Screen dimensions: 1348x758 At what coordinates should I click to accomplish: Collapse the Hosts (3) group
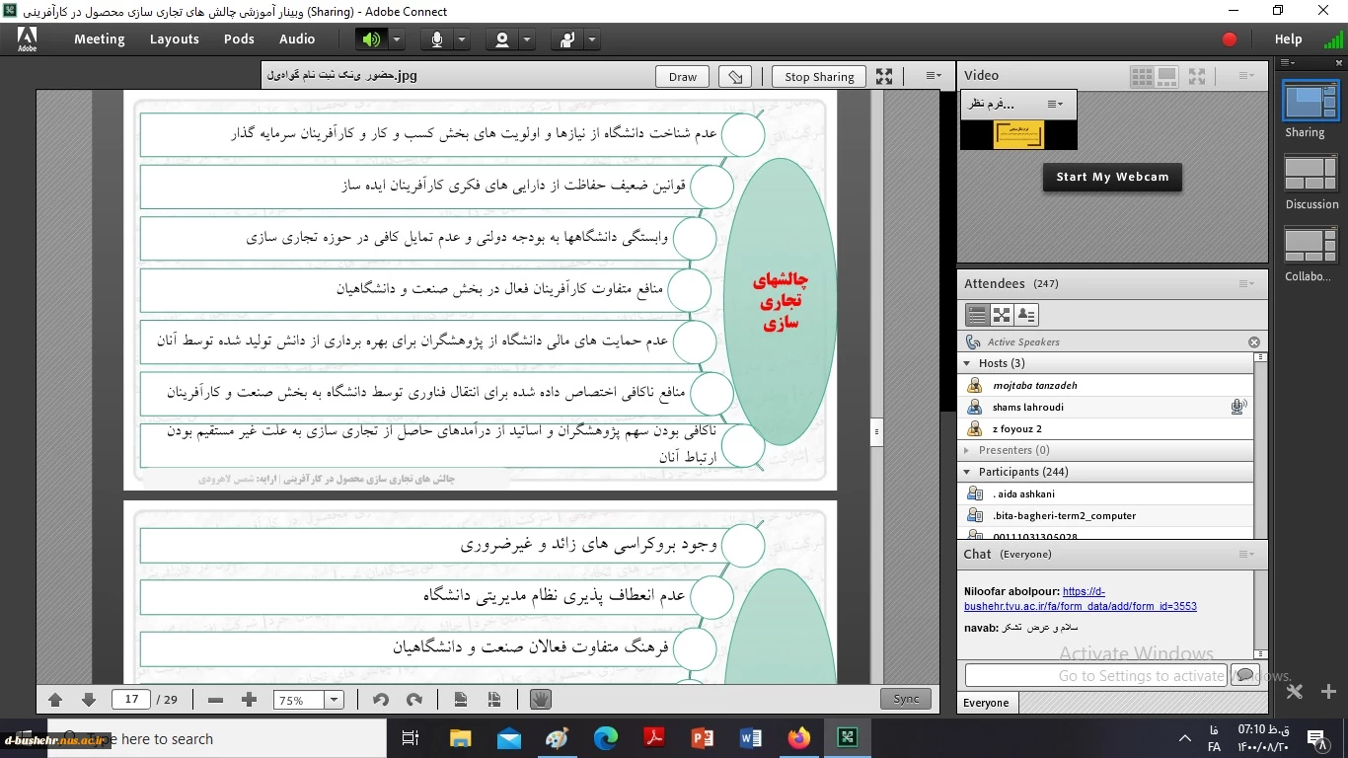(967, 363)
